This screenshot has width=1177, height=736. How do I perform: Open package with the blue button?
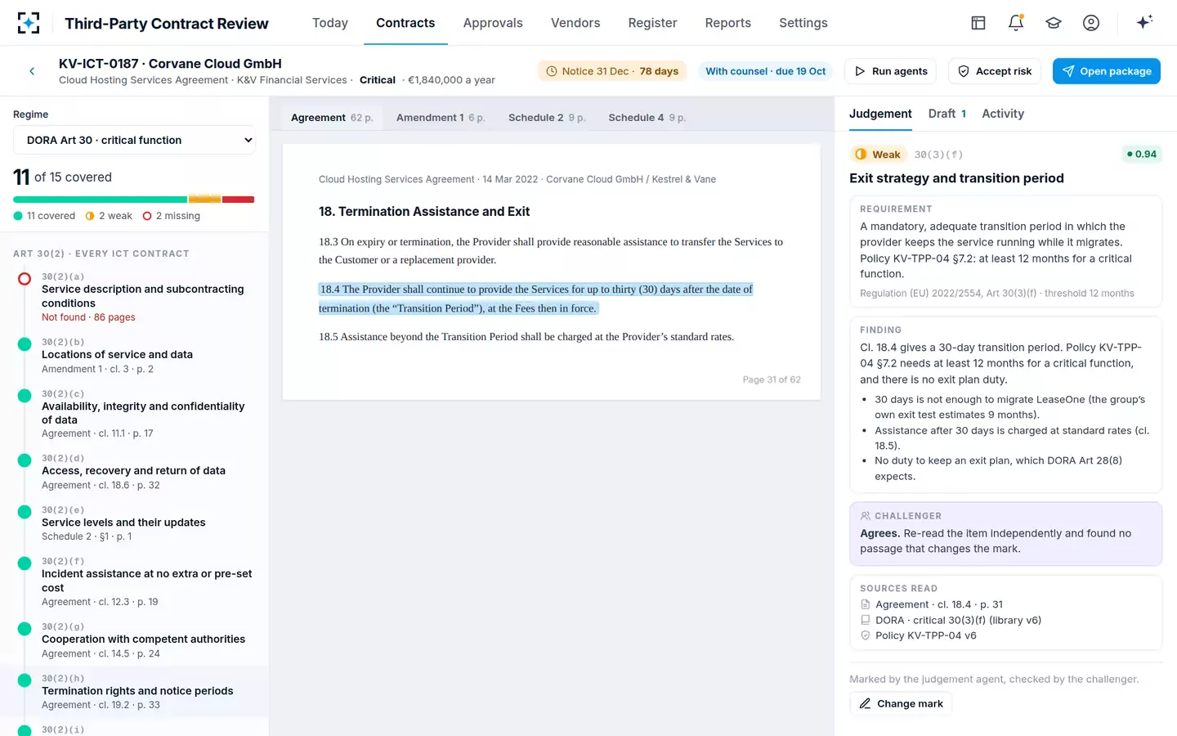(1107, 71)
